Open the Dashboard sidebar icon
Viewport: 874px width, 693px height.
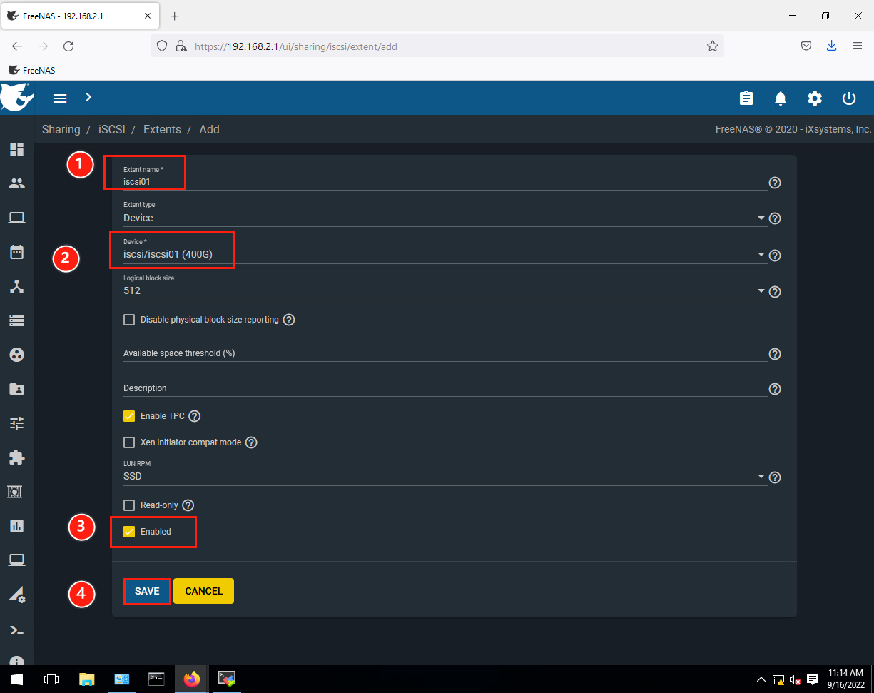16,149
